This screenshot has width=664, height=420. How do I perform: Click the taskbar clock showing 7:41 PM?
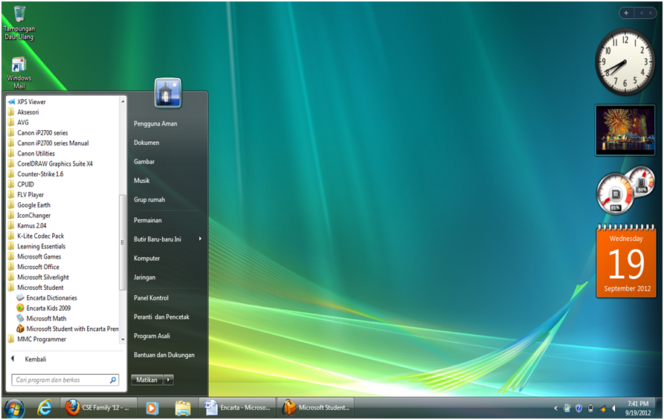[638, 408]
